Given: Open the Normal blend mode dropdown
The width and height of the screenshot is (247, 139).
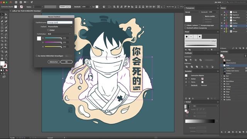Looking at the screenshot, I should (192, 12).
